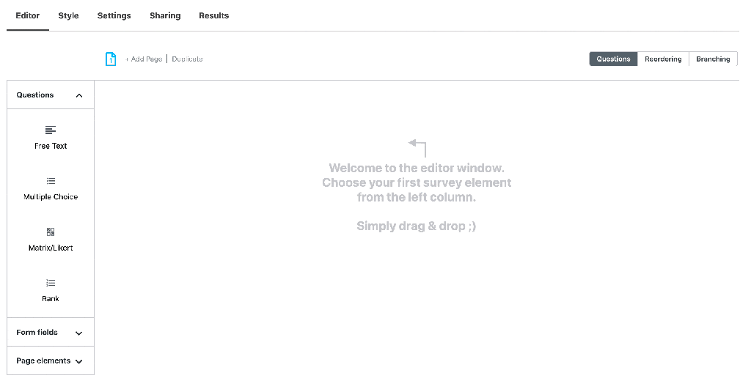This screenshot has width=751, height=381.
Task: Switch to the Branching view mode
Action: [x=713, y=59]
